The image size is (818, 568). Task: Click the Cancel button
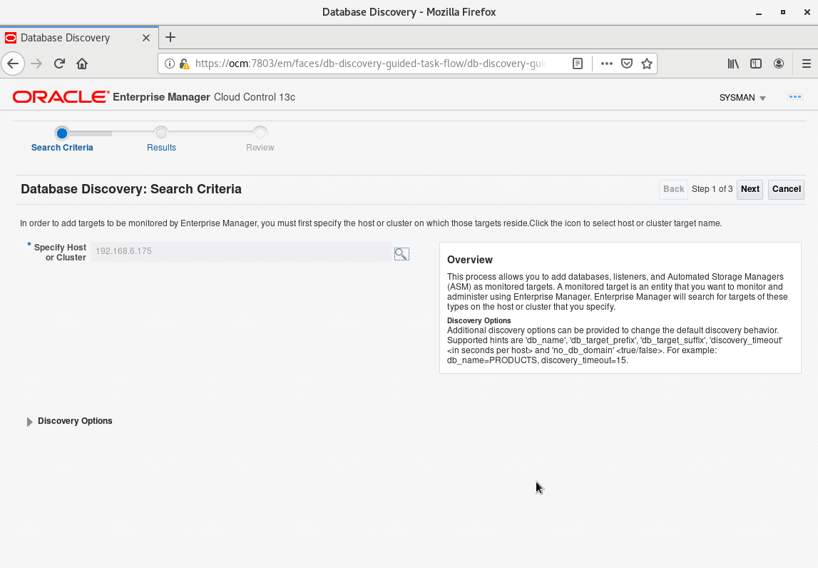coord(786,189)
